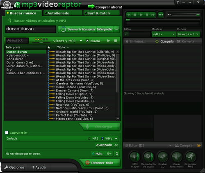Click the folder icon next to Comprar
This screenshot has height=173, width=205.
tap(199, 146)
